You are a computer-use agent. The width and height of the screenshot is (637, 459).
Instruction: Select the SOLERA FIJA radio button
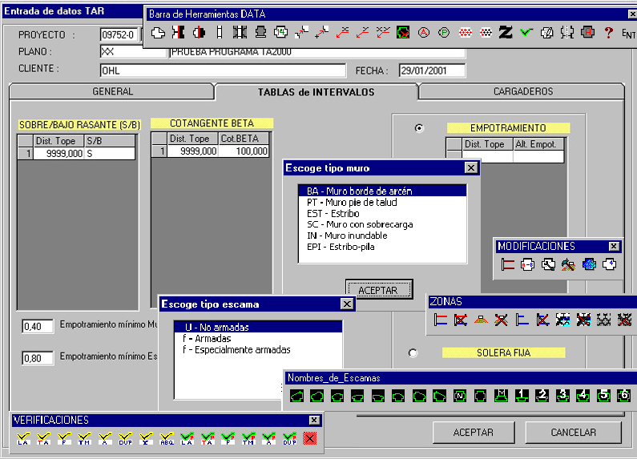pyautogui.click(x=413, y=352)
